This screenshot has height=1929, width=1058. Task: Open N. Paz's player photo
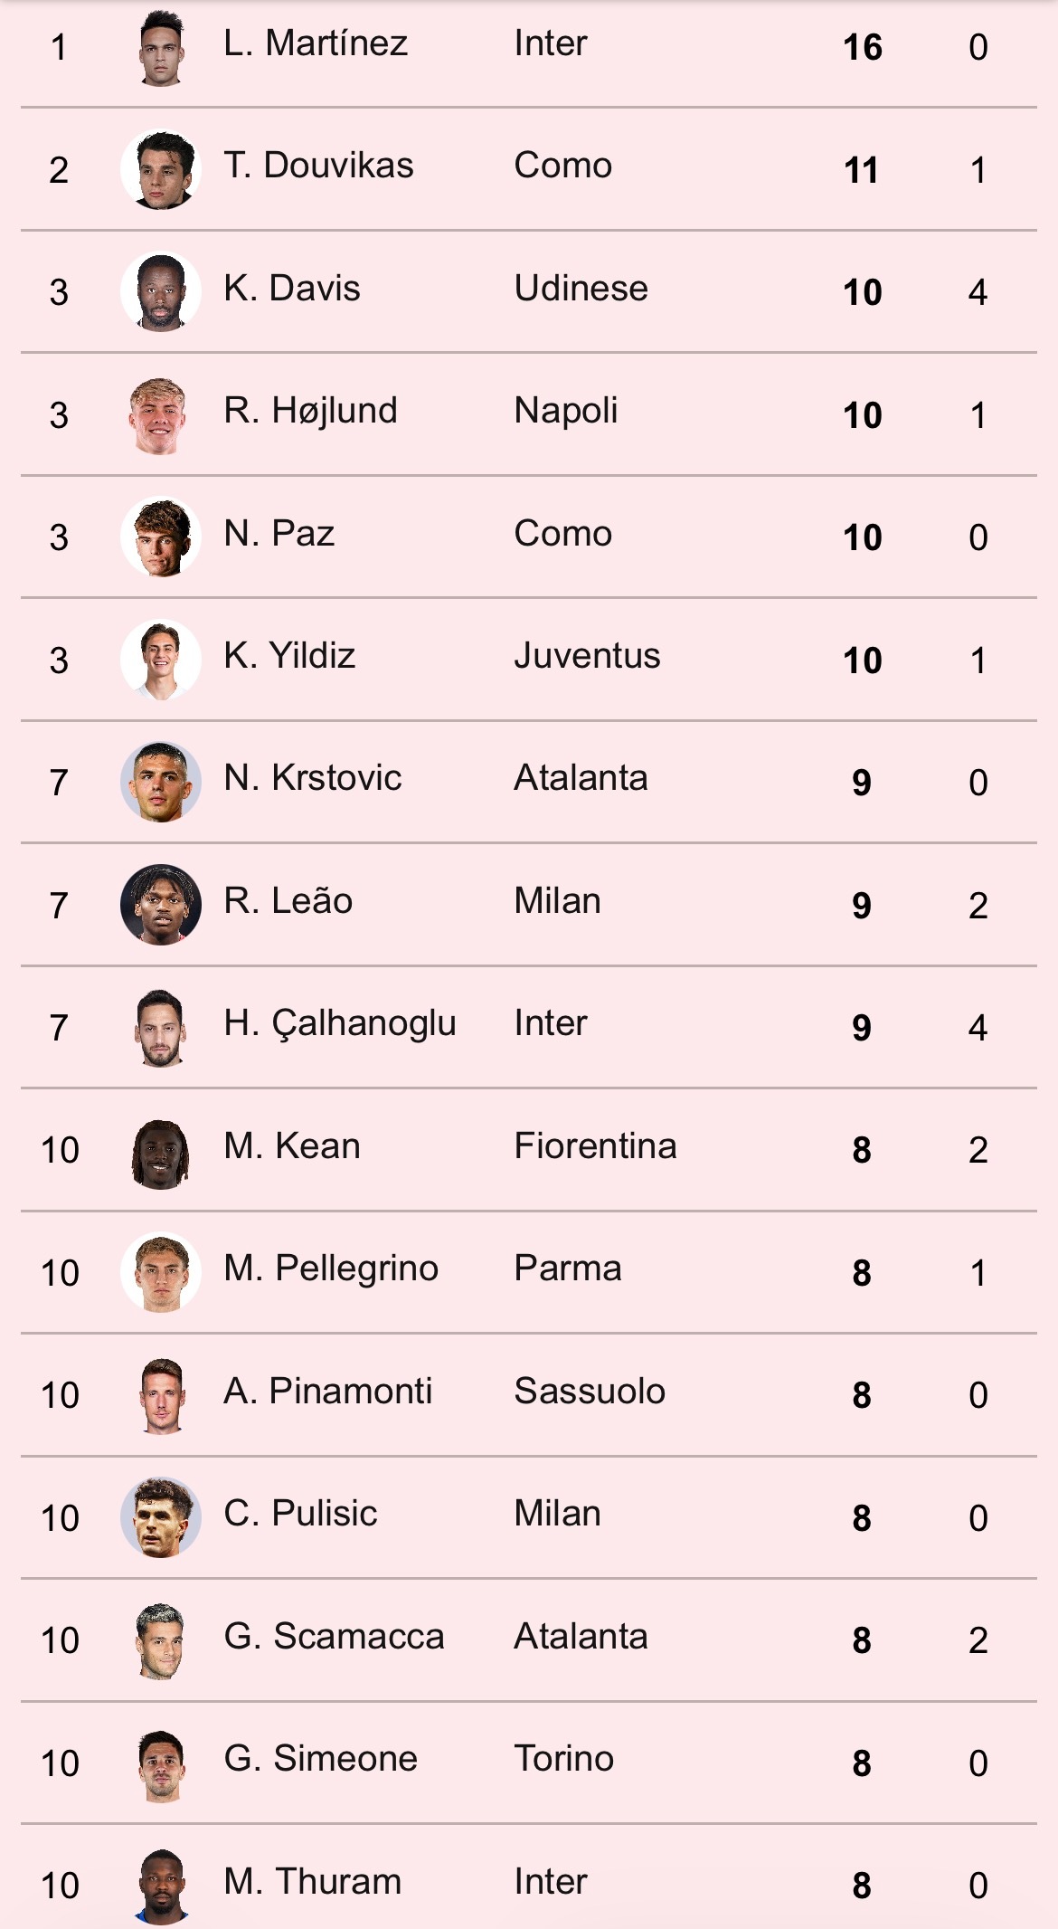coord(161,537)
